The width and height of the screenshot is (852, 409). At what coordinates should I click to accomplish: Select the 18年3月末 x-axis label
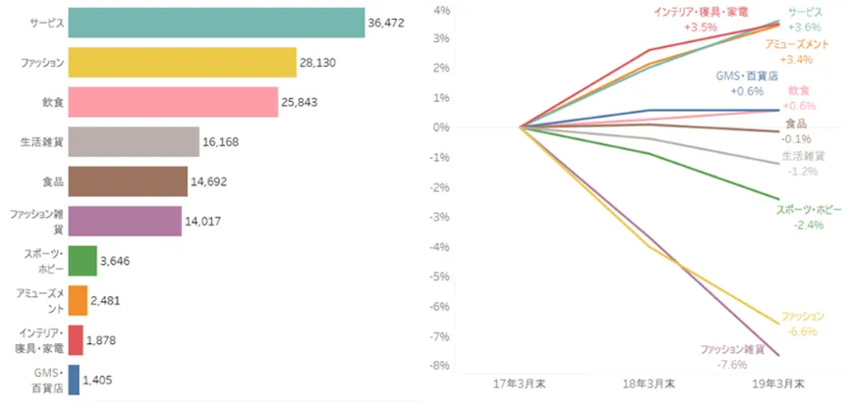[651, 383]
